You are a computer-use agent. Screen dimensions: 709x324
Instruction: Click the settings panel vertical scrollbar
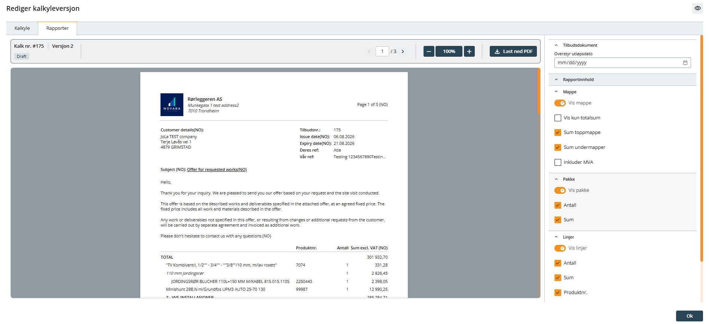(702, 149)
